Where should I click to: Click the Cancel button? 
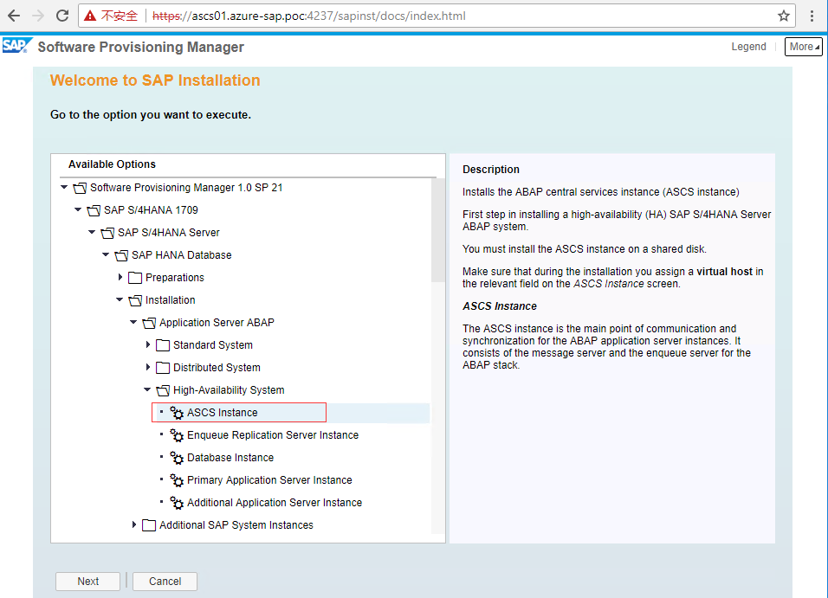(x=165, y=581)
